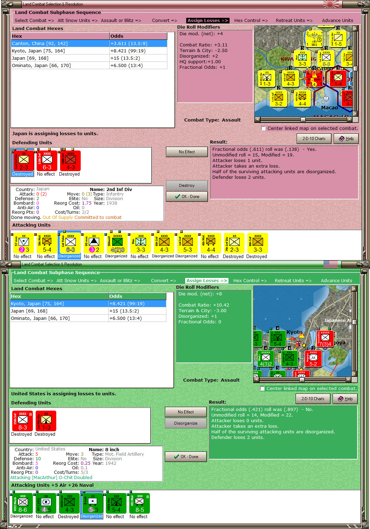
Task: Open 2-D-10 Charts in United States window
Action: tap(313, 399)
